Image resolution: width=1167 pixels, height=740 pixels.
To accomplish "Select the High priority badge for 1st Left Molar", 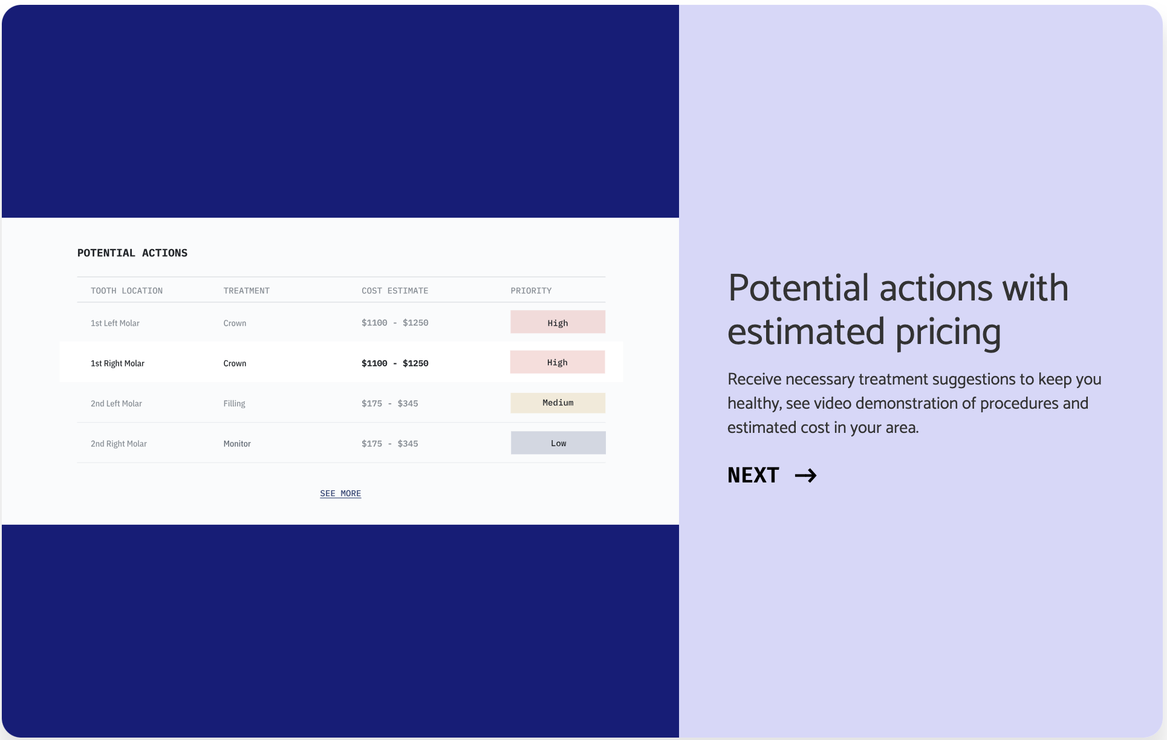I will tap(557, 322).
